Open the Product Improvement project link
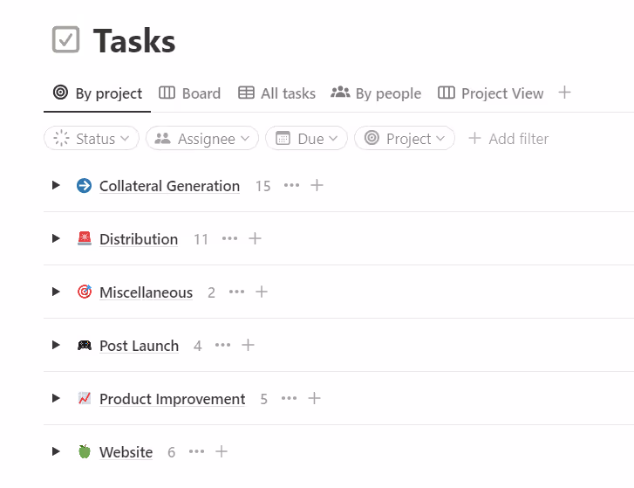634x488 pixels. click(x=172, y=399)
